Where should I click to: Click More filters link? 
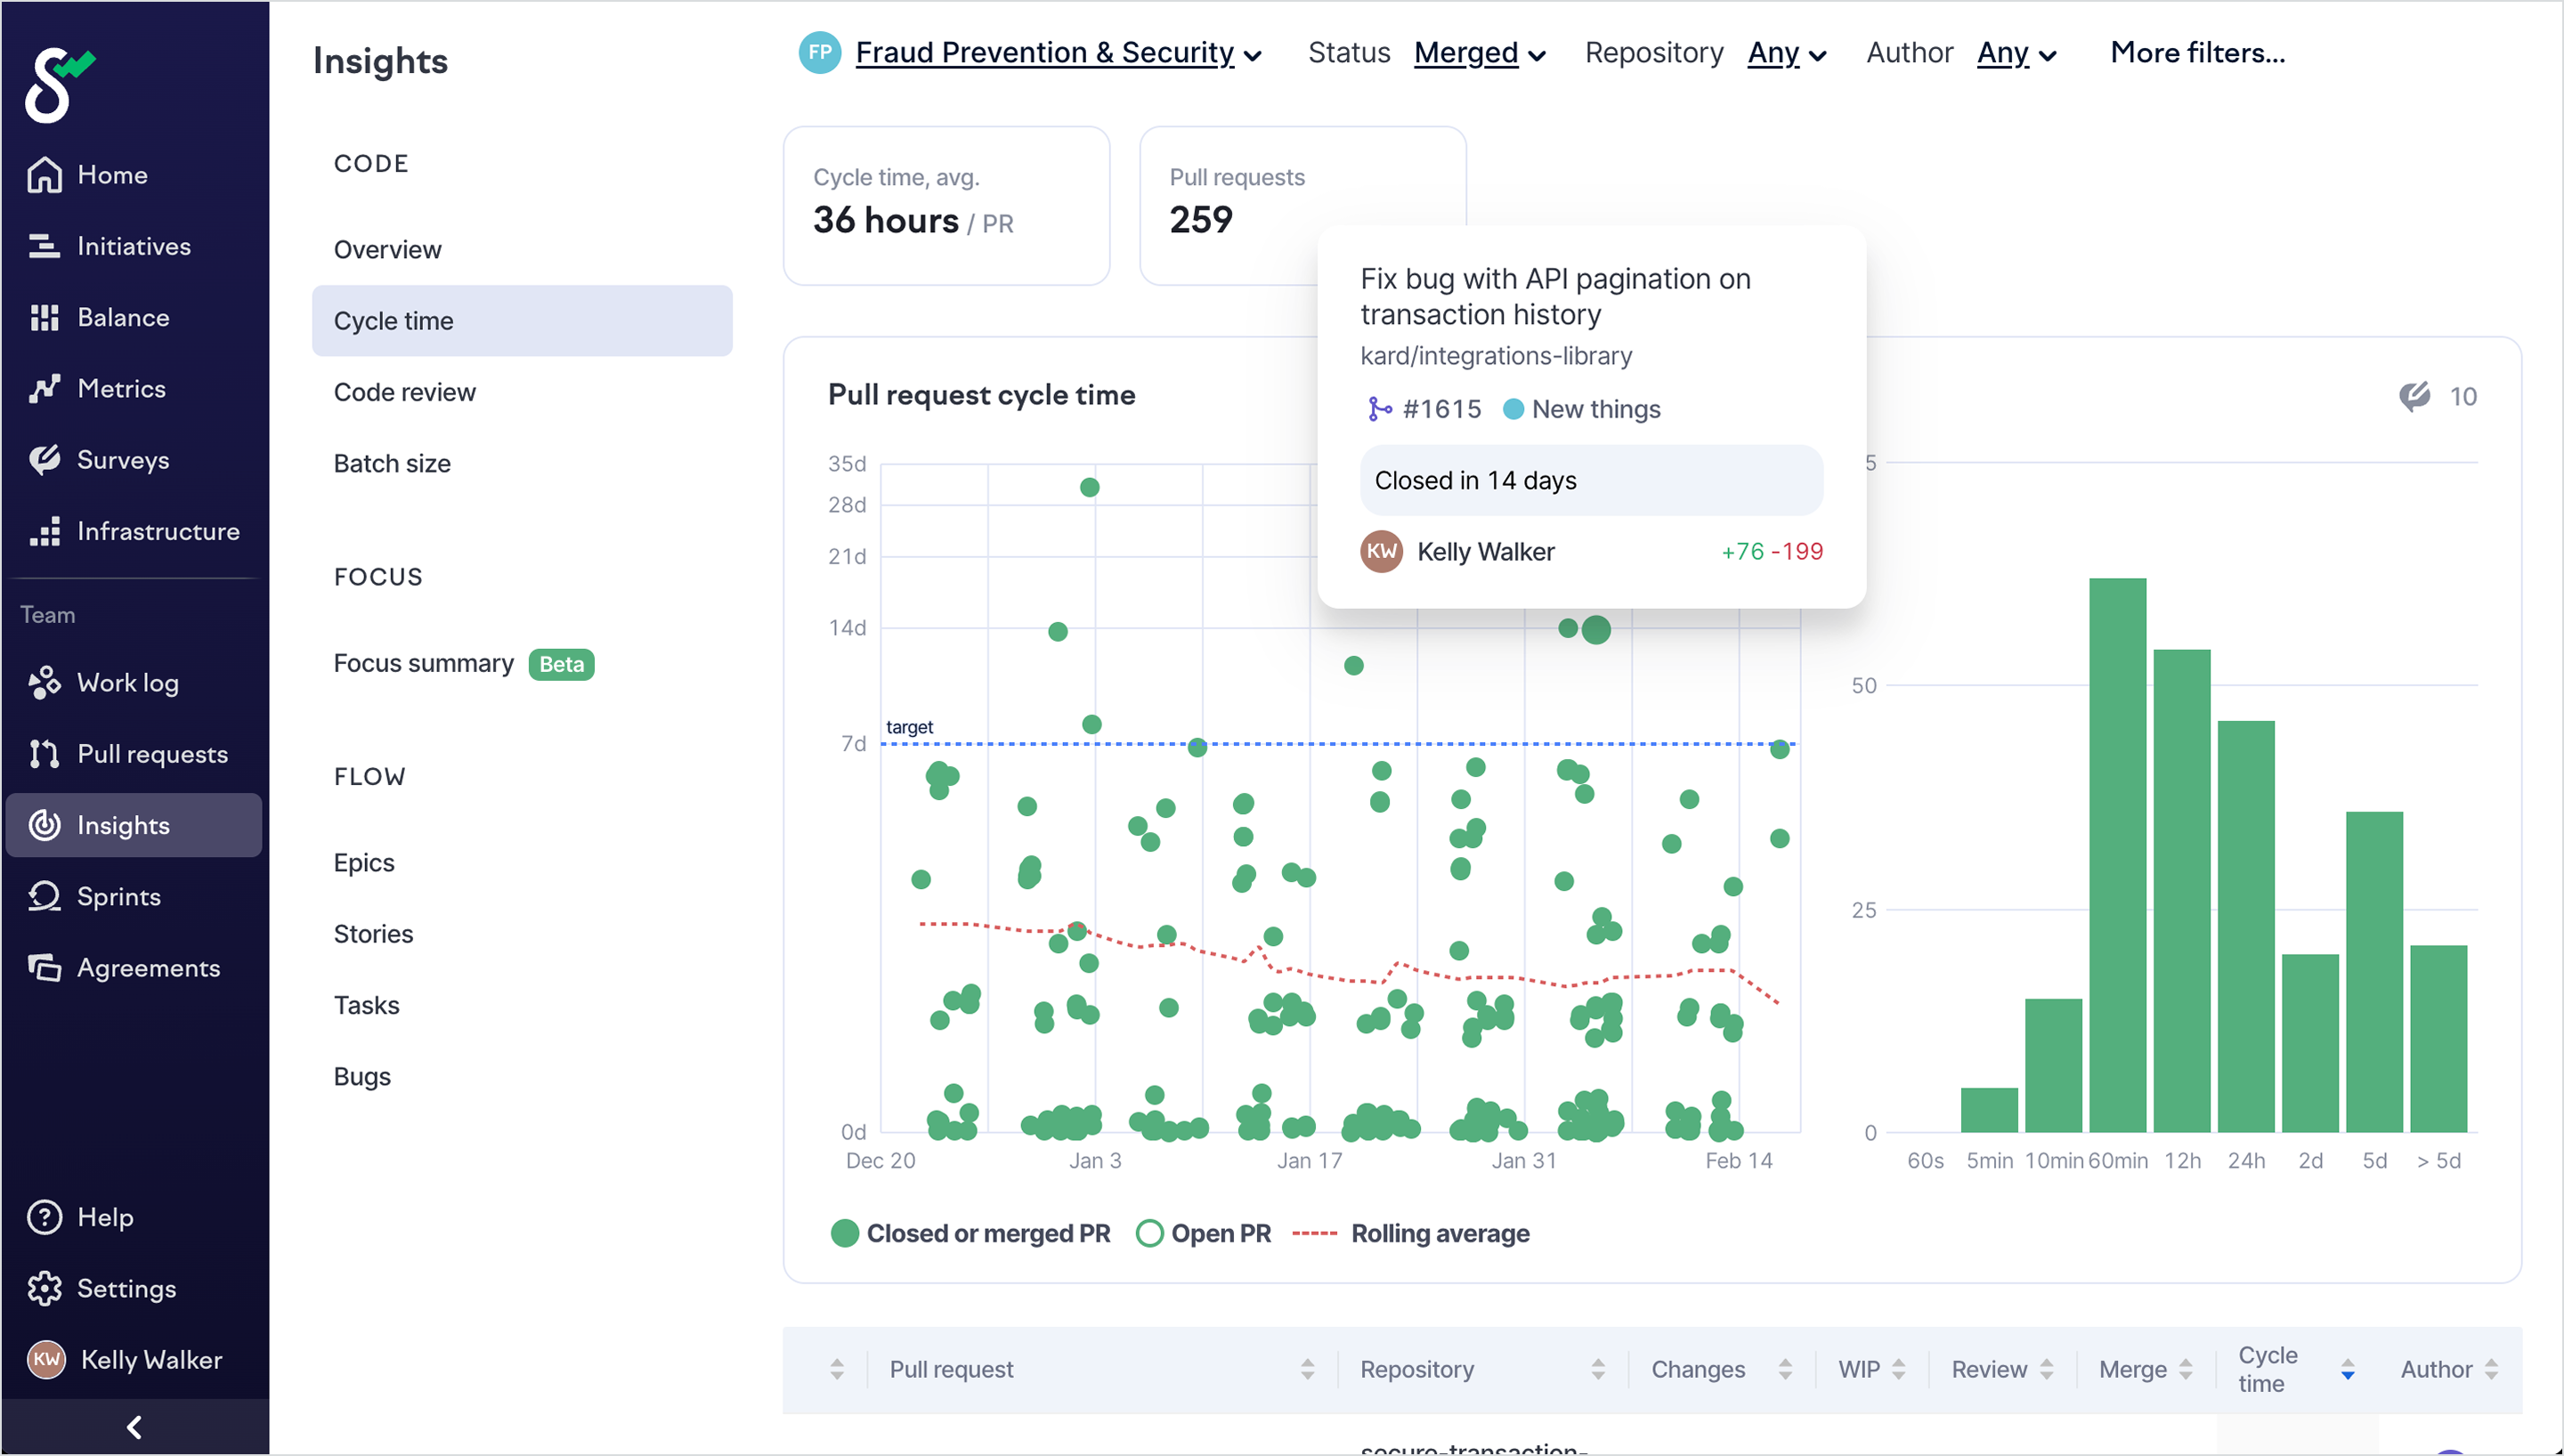point(2197,53)
